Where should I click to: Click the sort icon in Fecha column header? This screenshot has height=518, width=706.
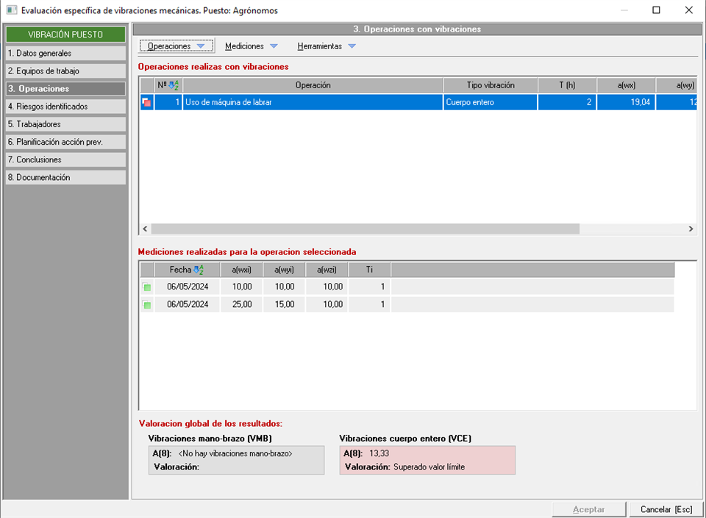pyautogui.click(x=198, y=270)
